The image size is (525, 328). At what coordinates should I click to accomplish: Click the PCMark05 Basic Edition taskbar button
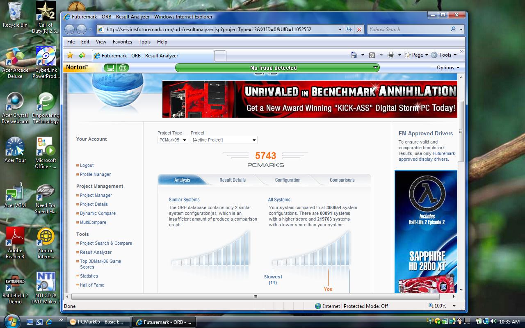(98, 322)
